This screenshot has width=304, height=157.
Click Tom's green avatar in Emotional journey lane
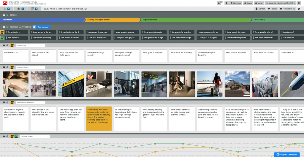pos(17,136)
